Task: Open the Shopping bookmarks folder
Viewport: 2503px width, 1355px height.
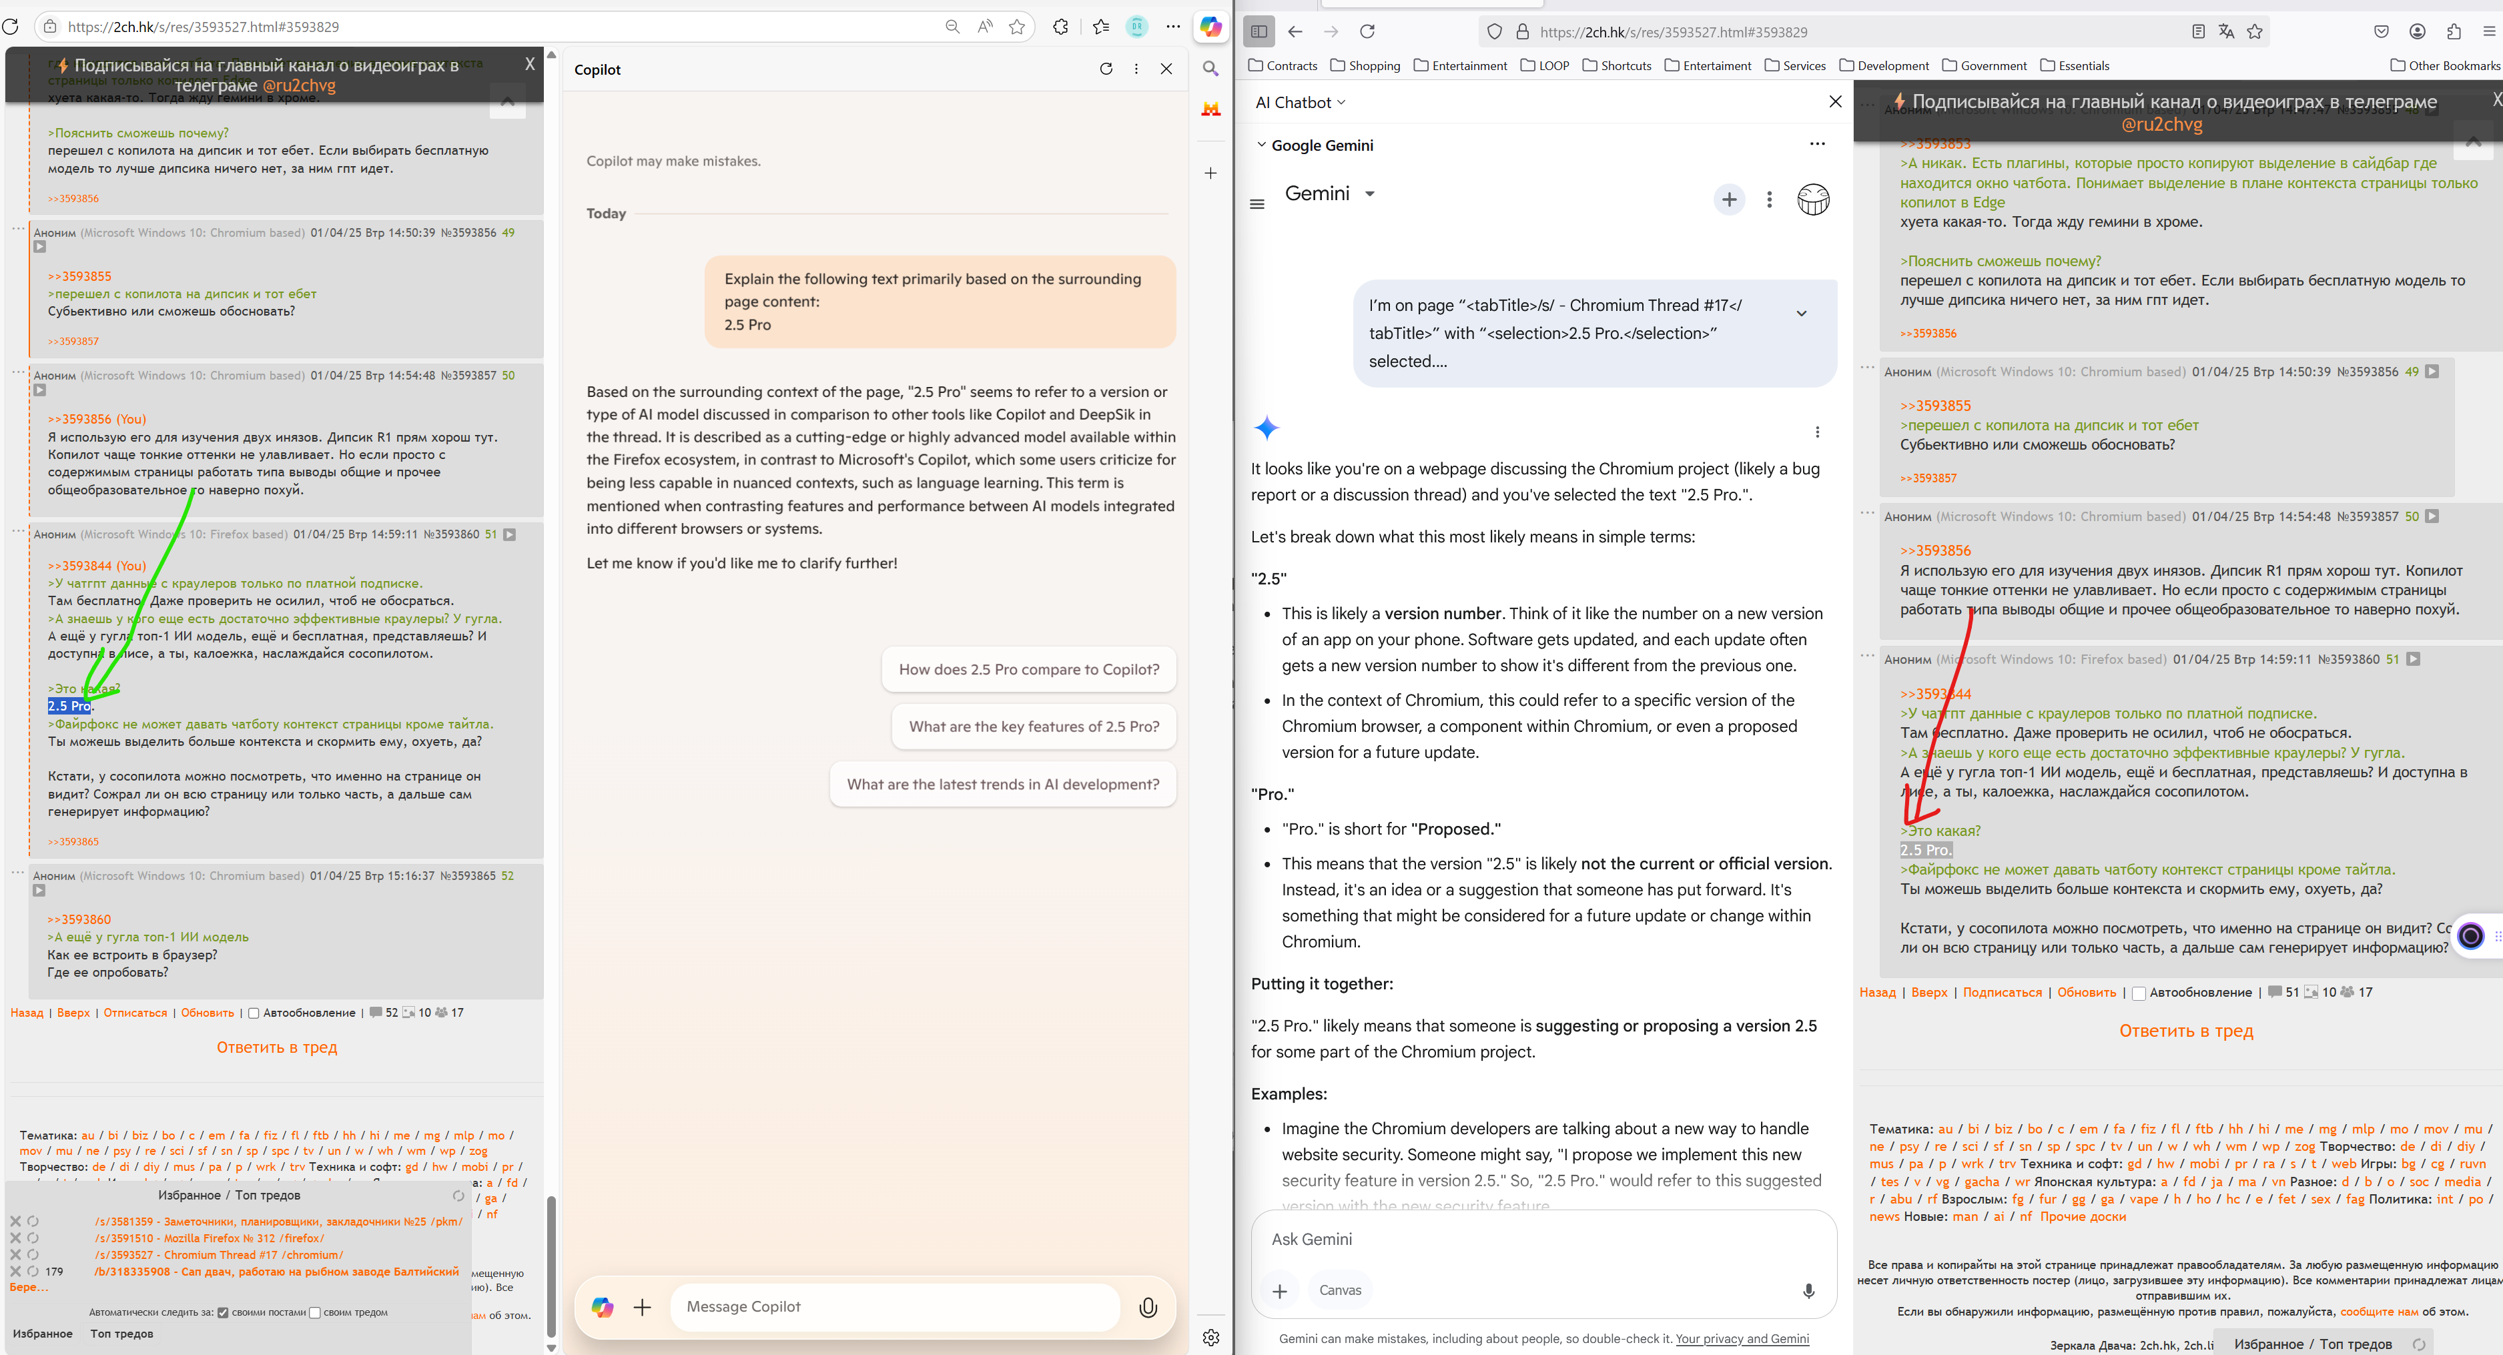Action: [x=1365, y=66]
